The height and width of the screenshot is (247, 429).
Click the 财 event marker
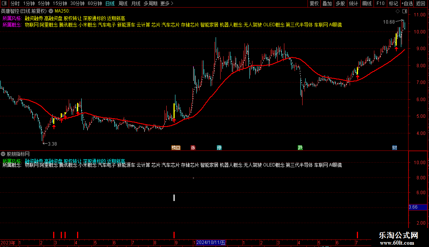tap(394, 147)
